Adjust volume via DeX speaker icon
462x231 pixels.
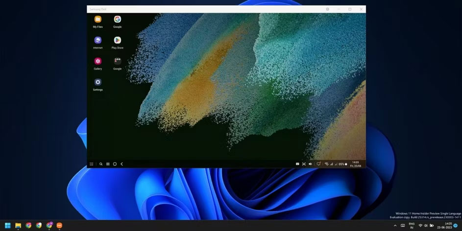pos(310,164)
